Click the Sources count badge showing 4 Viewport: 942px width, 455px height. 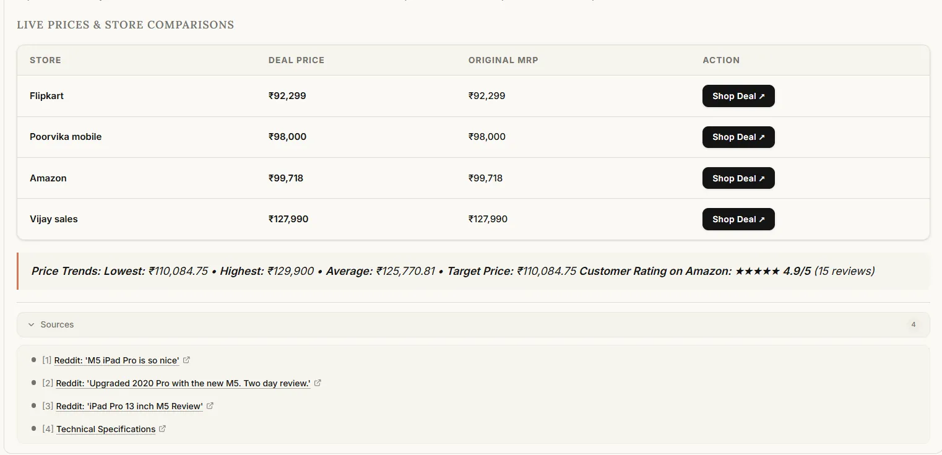(914, 324)
